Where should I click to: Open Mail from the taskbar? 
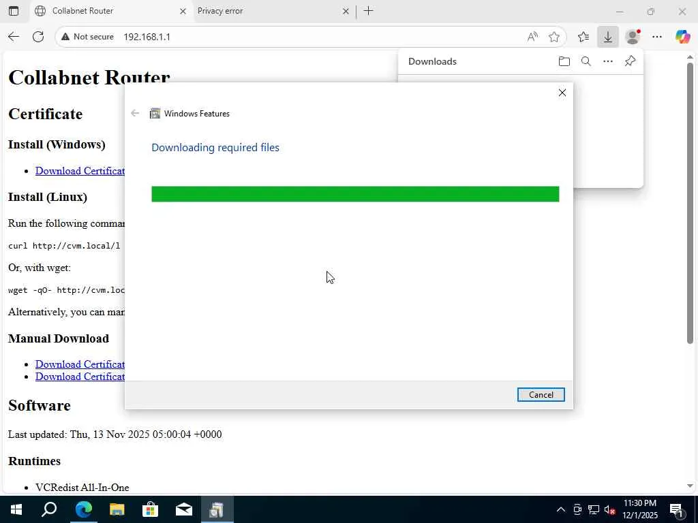pos(184,509)
